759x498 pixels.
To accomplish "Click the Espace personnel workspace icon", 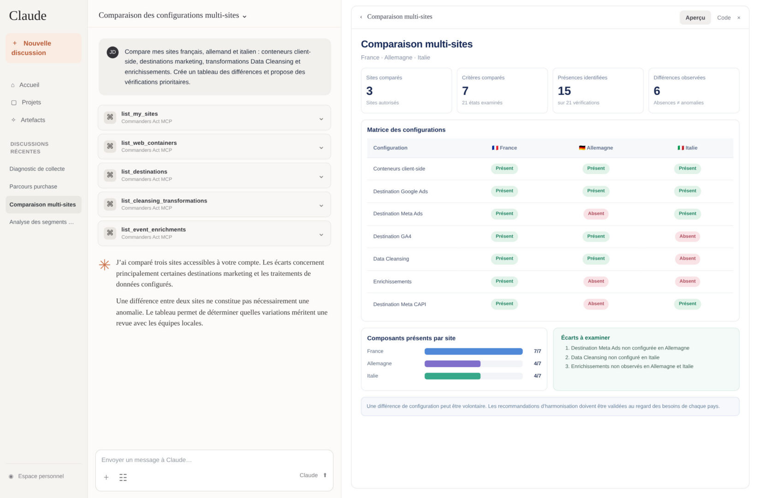I will (11, 476).
